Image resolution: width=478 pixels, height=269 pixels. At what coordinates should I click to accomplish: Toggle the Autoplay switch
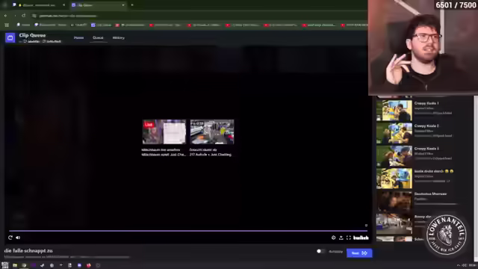click(320, 251)
